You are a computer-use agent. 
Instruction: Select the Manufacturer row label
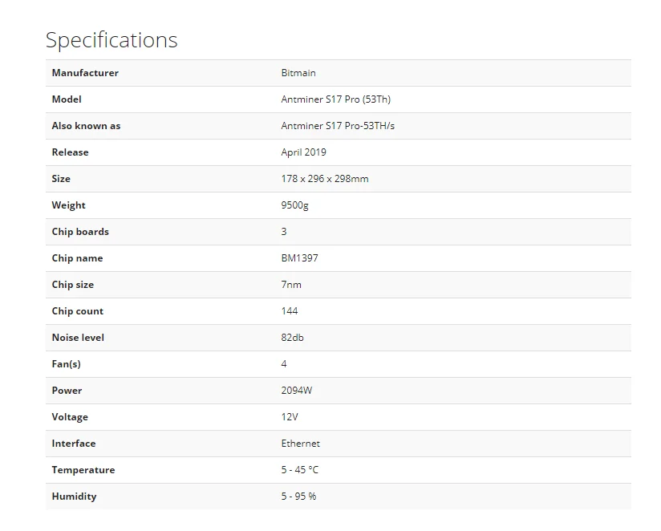(x=85, y=73)
